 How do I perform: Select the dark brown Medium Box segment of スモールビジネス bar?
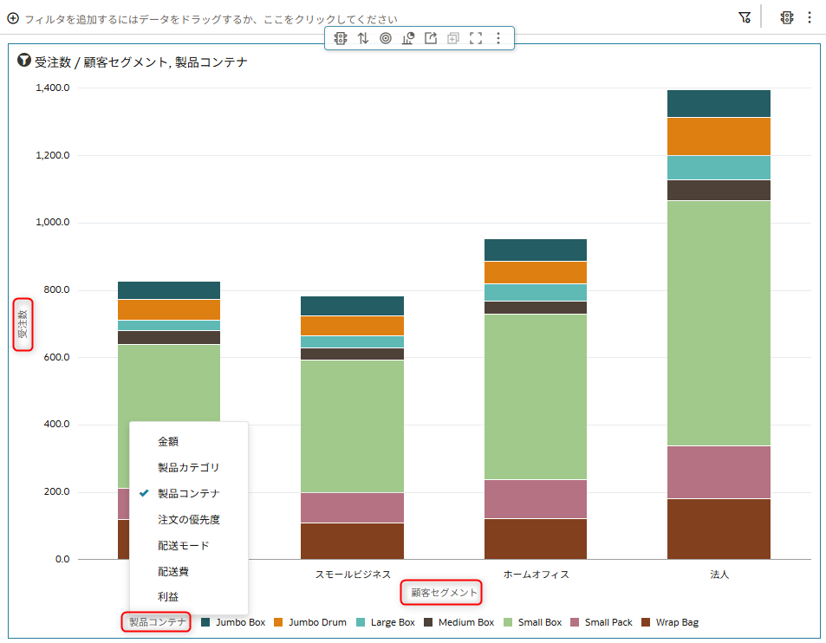353,354
